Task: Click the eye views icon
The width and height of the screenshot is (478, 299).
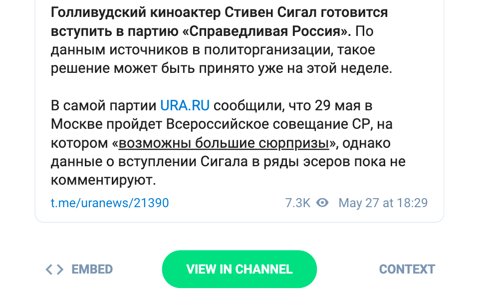Action: (323, 203)
